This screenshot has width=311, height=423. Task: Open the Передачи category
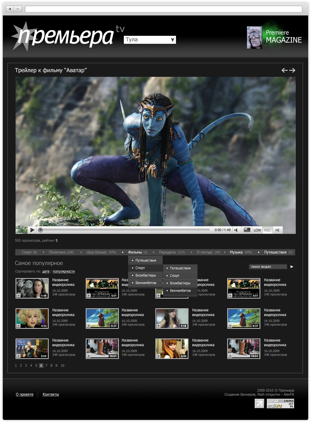pos(172,252)
